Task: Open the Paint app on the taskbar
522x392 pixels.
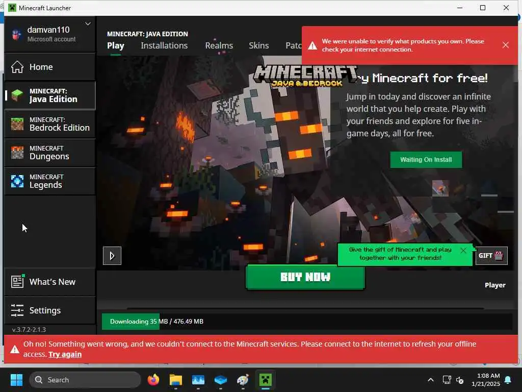Action: (243, 380)
